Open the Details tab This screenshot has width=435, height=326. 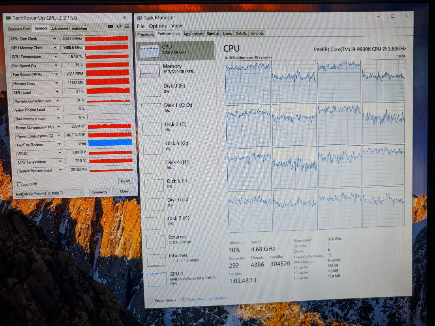click(241, 33)
